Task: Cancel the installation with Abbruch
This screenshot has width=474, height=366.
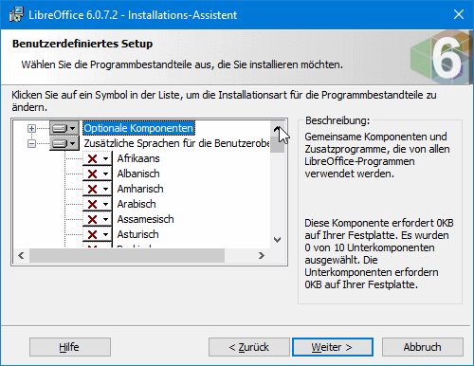Action: (x=423, y=347)
